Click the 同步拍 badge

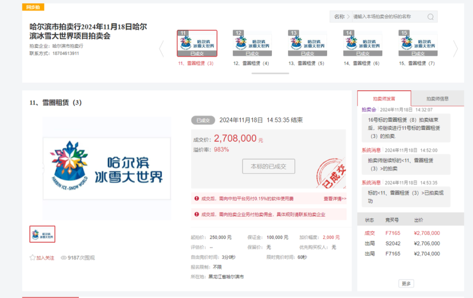(33, 7)
